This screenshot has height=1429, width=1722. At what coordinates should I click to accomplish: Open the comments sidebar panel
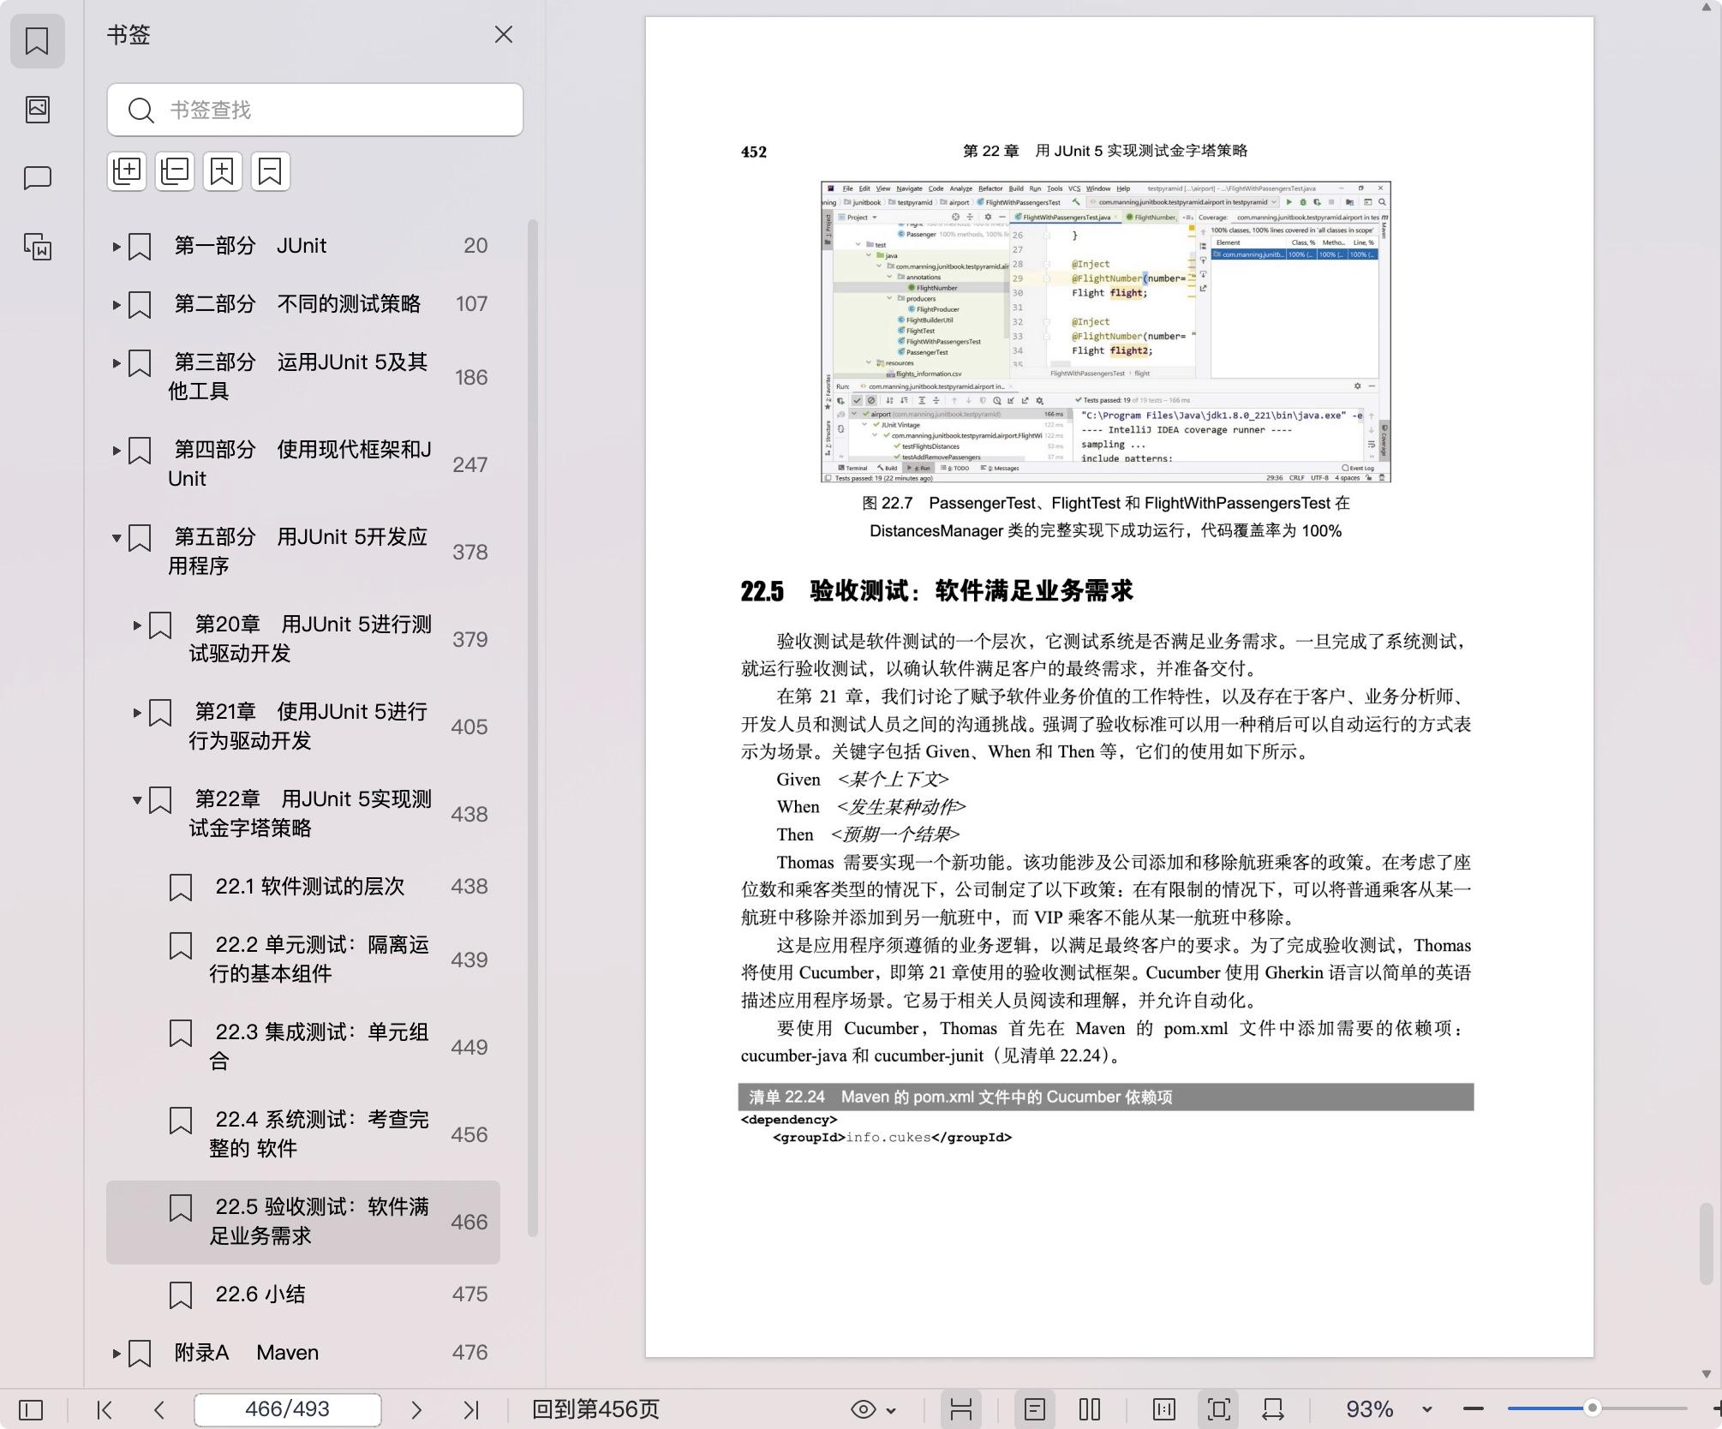click(37, 178)
